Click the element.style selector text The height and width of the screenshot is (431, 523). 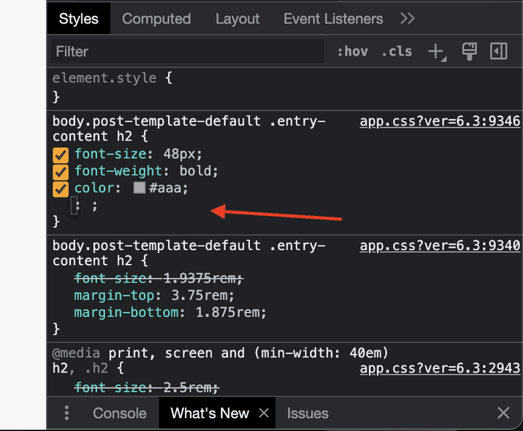(x=104, y=78)
